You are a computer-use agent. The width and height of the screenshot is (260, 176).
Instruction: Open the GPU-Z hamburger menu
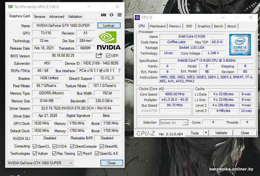coord(119,15)
